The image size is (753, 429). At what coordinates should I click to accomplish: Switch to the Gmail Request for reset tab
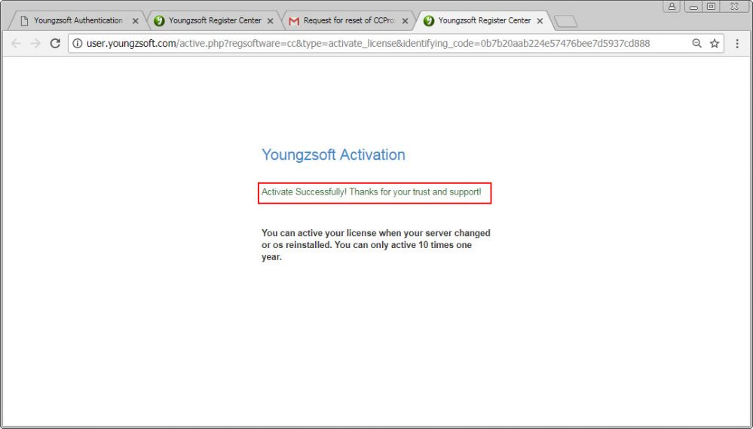[349, 20]
